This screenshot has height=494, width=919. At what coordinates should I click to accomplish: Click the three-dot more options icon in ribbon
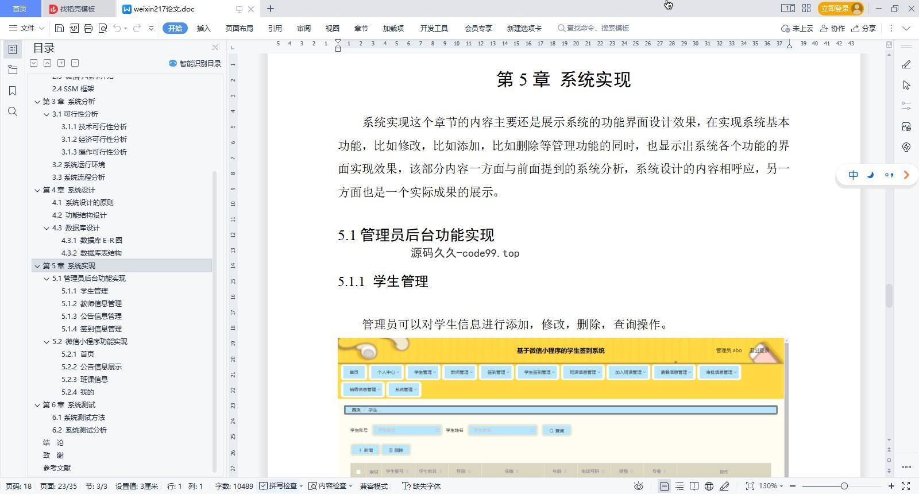891,28
